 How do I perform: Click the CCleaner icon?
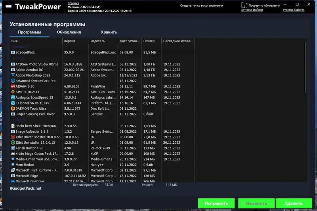(13, 103)
